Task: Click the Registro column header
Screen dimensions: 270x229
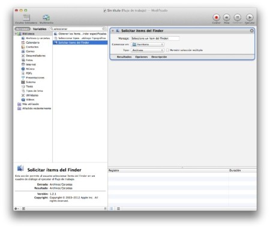Action: 168,170
